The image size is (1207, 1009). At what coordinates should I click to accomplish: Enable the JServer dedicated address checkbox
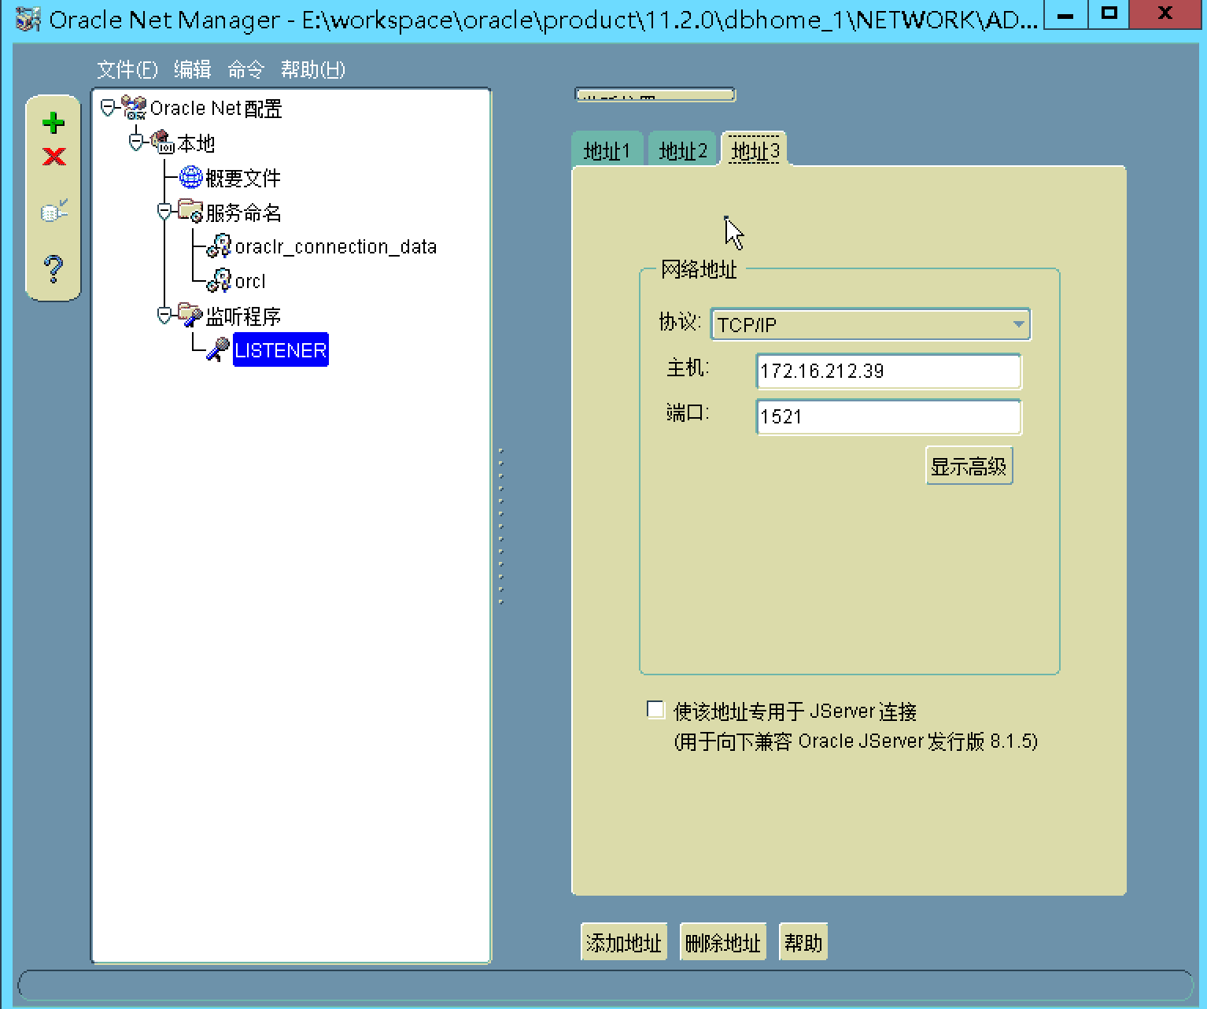[x=655, y=710]
